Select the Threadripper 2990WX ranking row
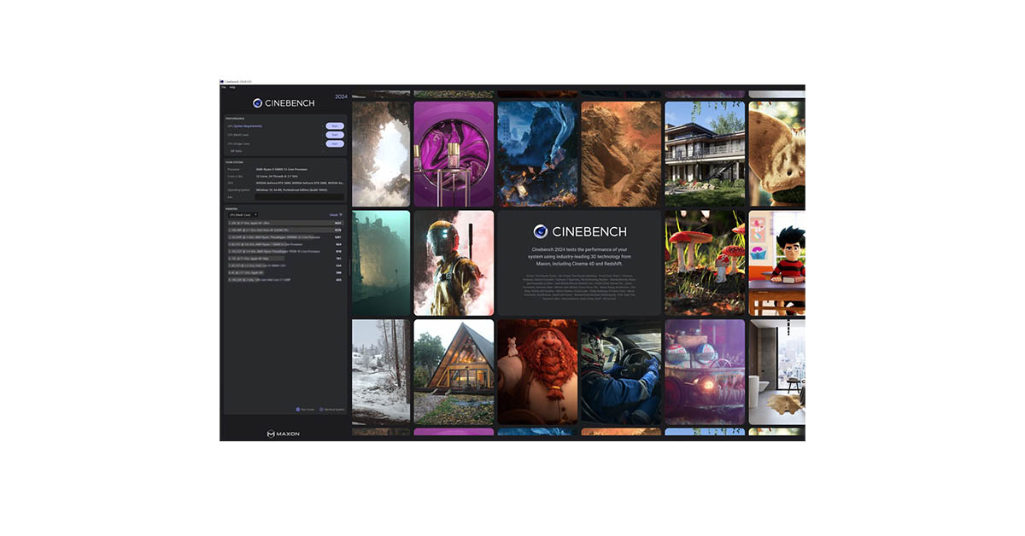The image size is (1025, 536). [286, 237]
